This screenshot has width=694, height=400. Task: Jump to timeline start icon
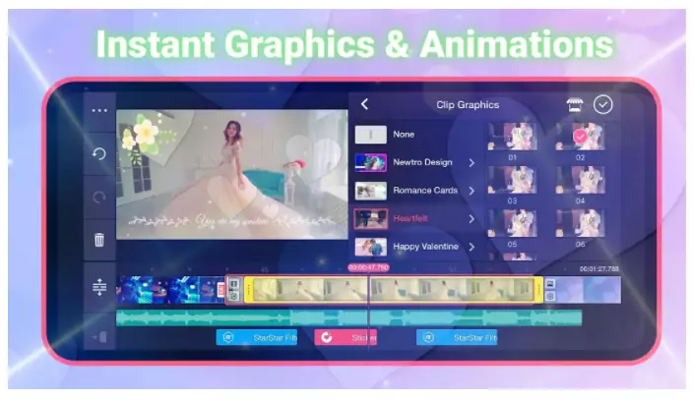[x=99, y=337]
